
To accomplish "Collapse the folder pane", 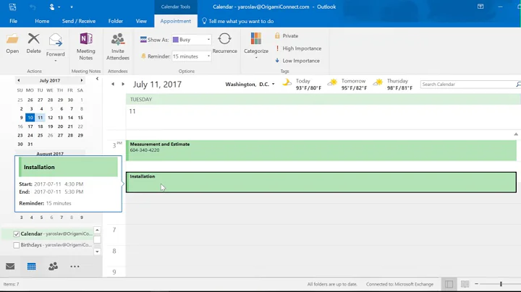I will pyautogui.click(x=97, y=79).
